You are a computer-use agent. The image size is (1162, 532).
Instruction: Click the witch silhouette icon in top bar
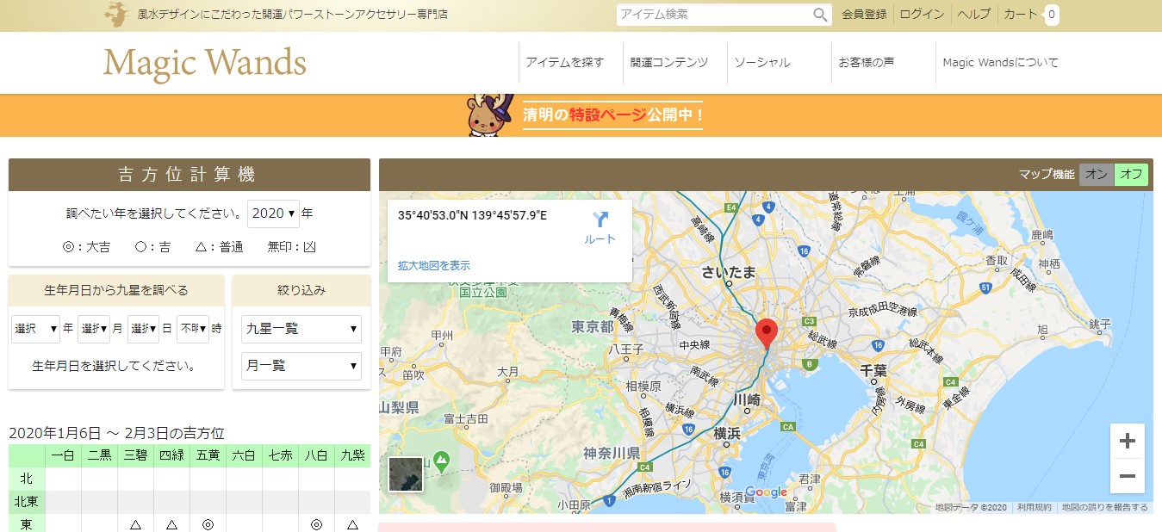coord(116,15)
